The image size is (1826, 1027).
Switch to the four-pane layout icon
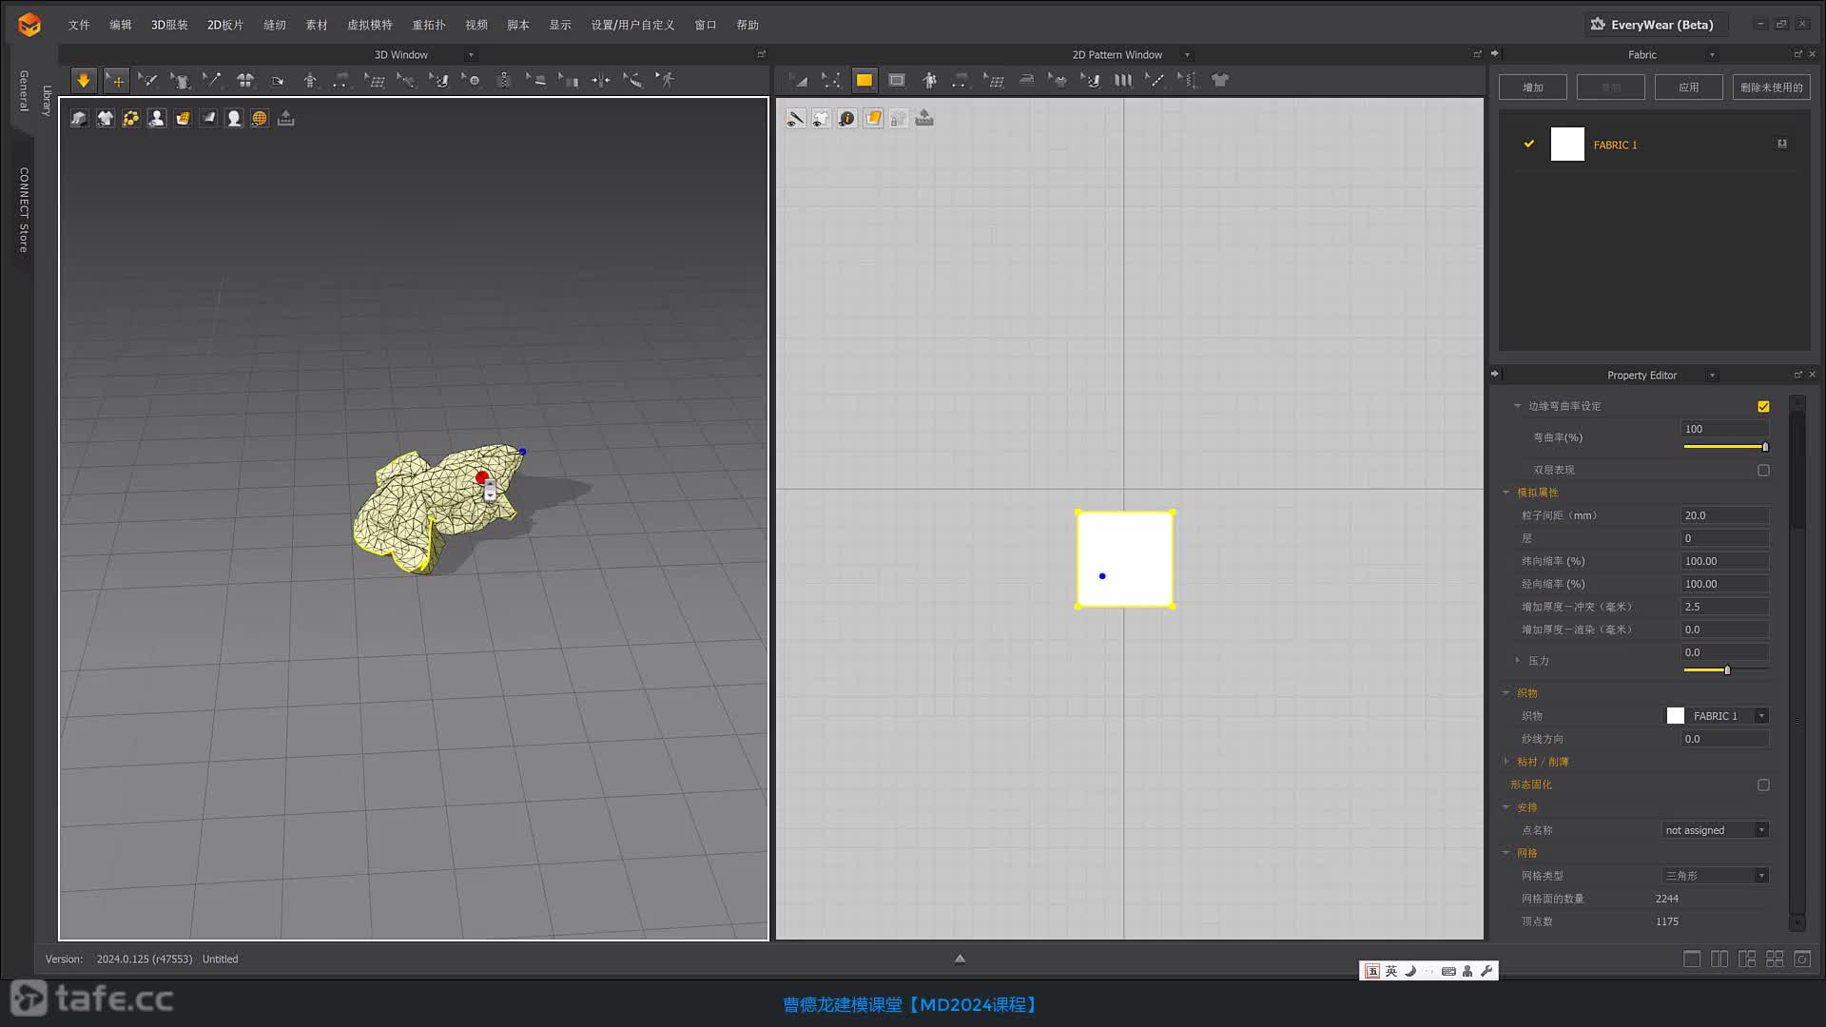click(x=1775, y=959)
